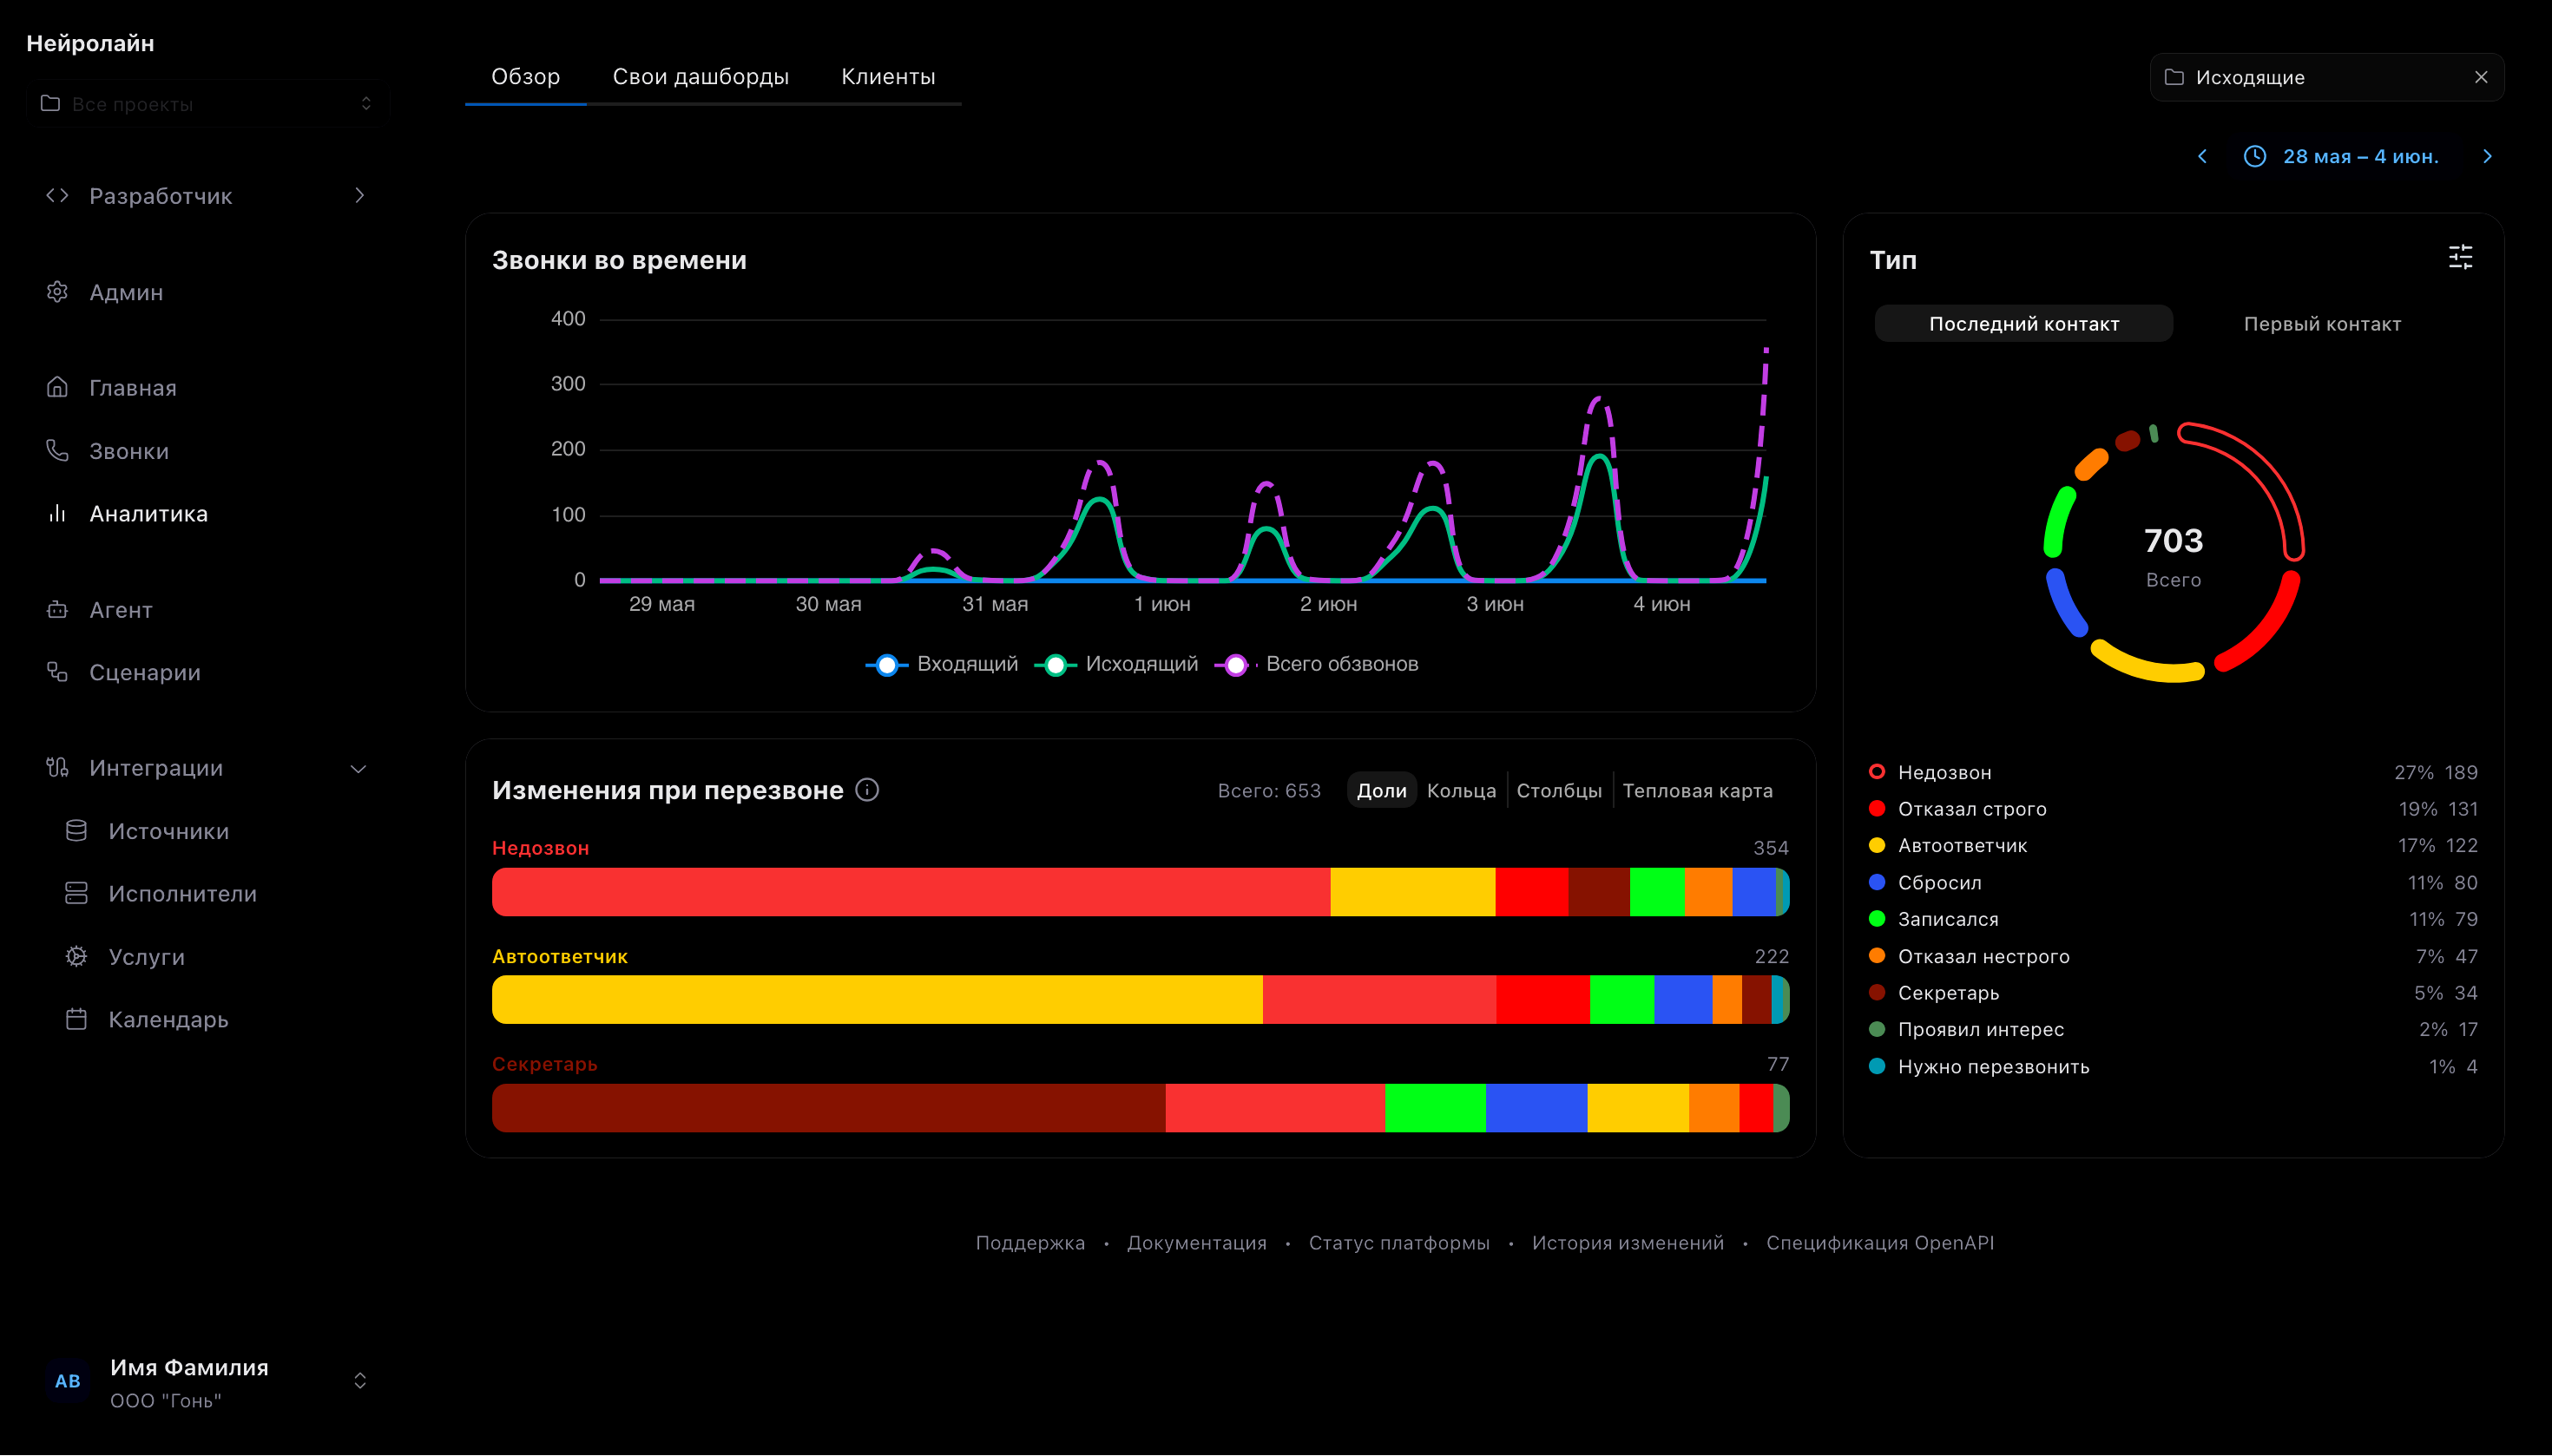Open История изменений footer link

pos(1628,1243)
